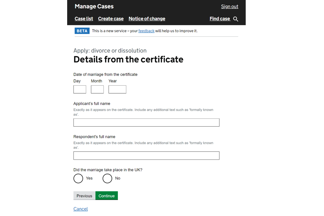Screen dimensions: 324x216
Task: Cancel the divorce application form
Action: [81, 209]
